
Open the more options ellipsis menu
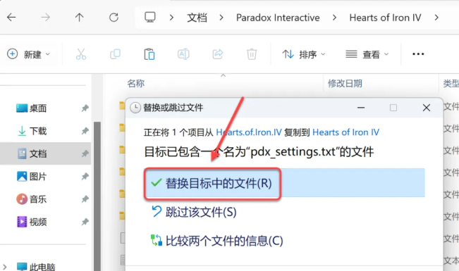418,54
